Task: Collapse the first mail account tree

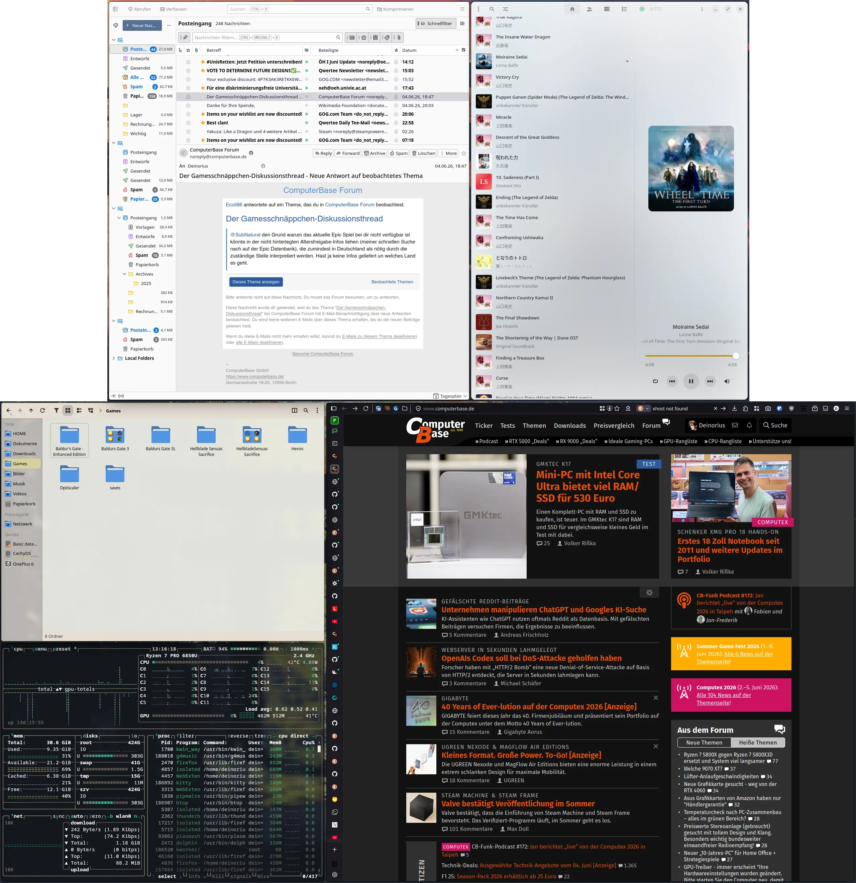Action: tap(113, 40)
